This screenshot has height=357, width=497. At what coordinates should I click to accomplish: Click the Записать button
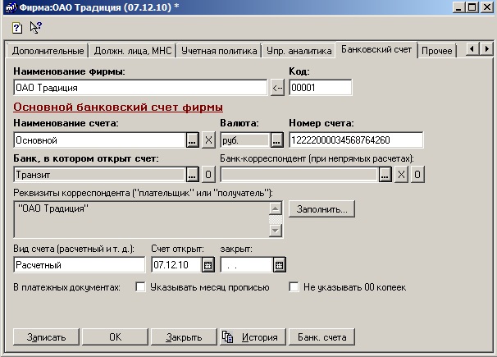[x=46, y=337]
